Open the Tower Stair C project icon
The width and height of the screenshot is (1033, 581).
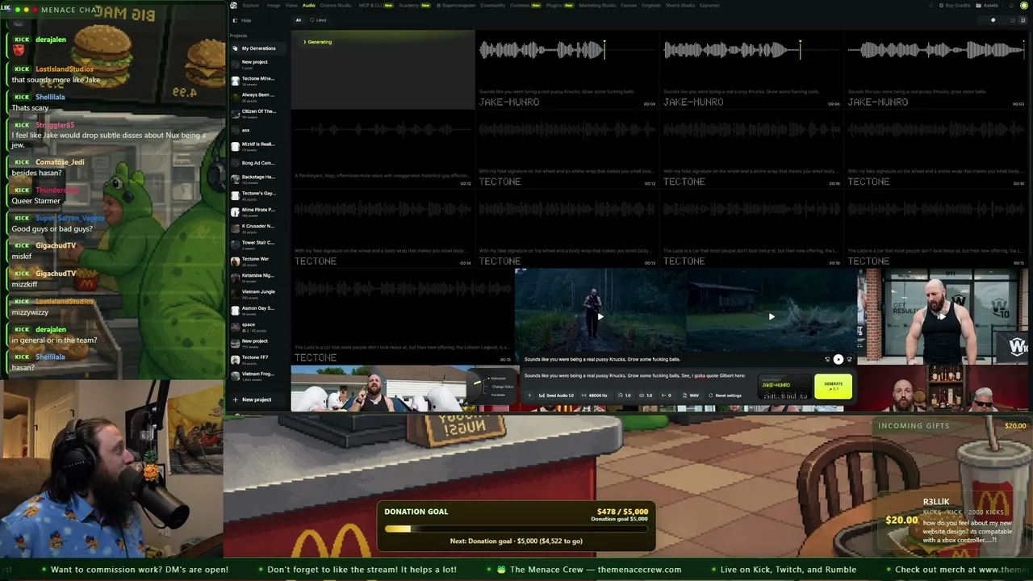click(236, 245)
